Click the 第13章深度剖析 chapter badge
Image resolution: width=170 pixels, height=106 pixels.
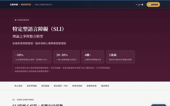(x=22, y=20)
